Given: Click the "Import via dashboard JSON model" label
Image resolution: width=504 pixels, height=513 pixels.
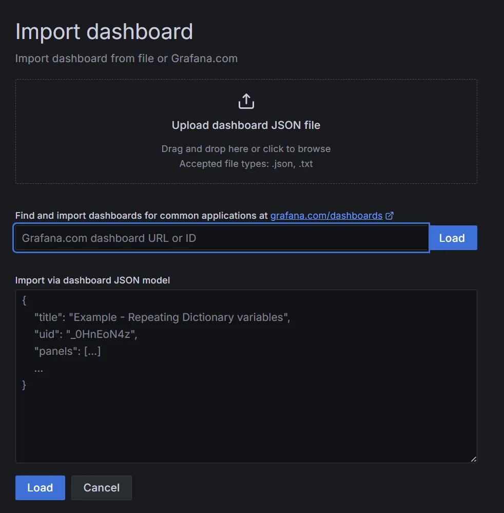Looking at the screenshot, I should coord(92,280).
